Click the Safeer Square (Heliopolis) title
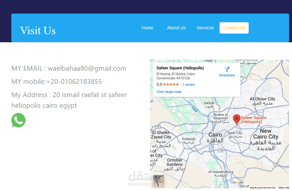292x191 pixels. pos(180,68)
